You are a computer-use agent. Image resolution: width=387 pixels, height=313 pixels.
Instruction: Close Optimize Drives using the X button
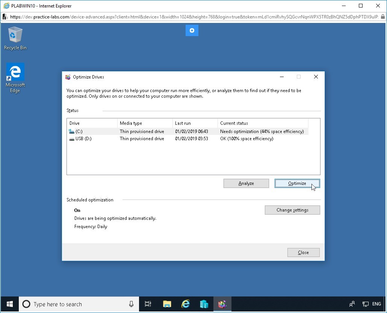click(316, 77)
